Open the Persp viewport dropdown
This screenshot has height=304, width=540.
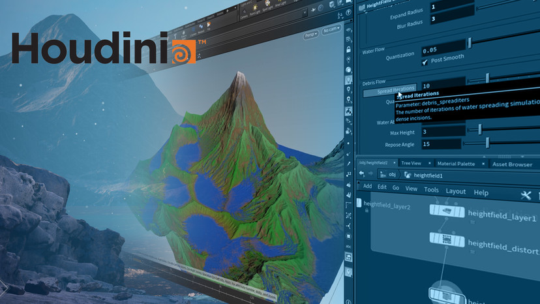pos(310,35)
